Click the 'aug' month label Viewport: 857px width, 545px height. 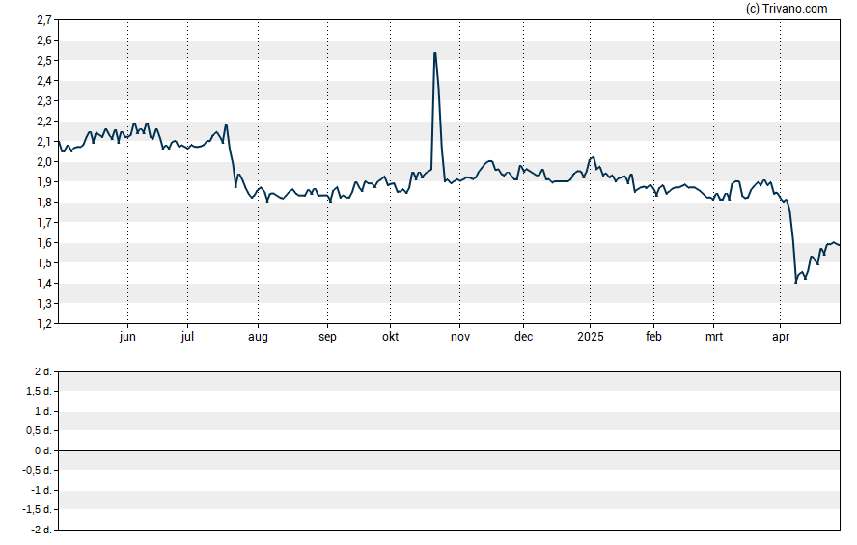pyautogui.click(x=258, y=337)
